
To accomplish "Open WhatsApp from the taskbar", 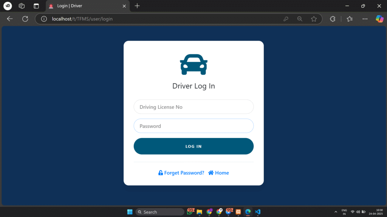I will pyautogui.click(x=190, y=212).
